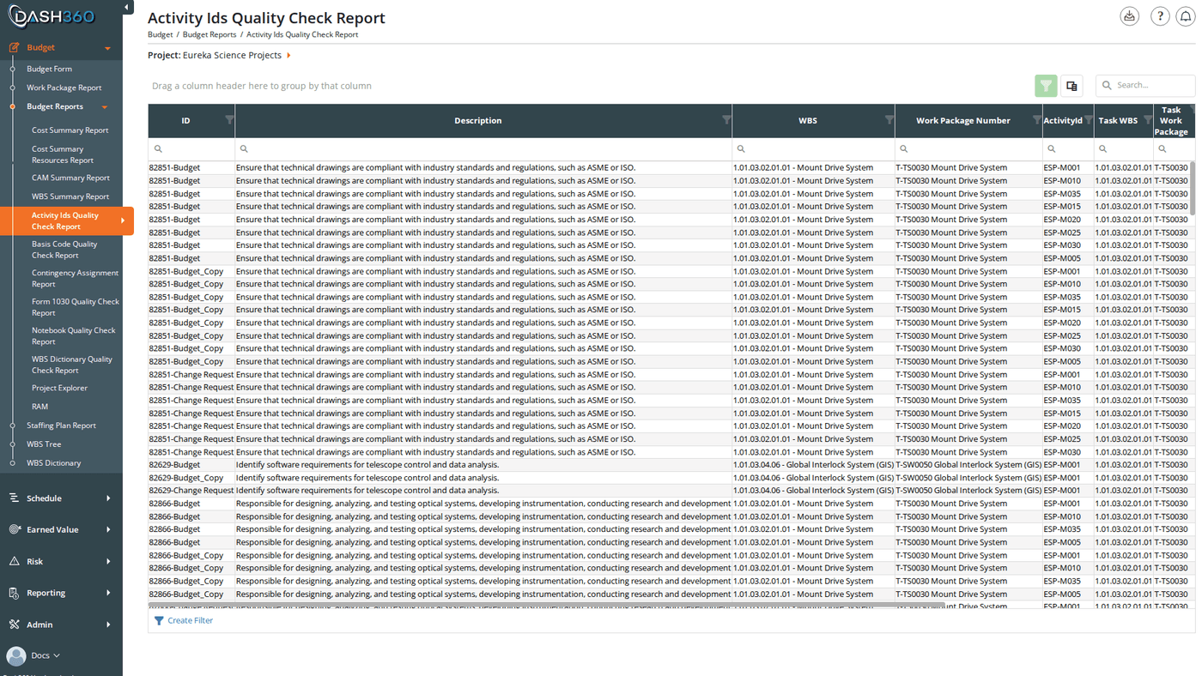Click the search magnifier in WBS filter row

pyautogui.click(x=741, y=149)
